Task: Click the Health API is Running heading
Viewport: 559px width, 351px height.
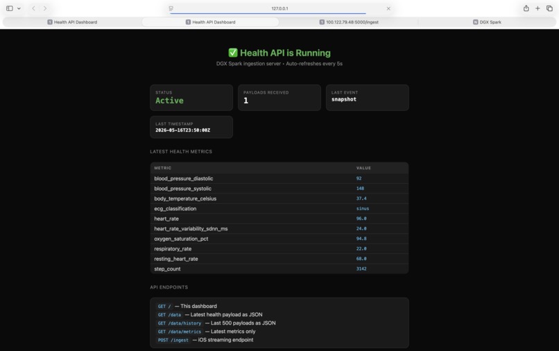Action: tap(279, 53)
